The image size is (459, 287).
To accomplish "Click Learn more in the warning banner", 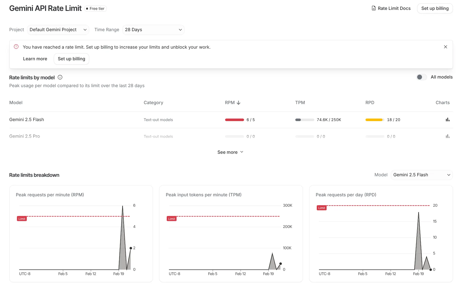I will (x=35, y=59).
